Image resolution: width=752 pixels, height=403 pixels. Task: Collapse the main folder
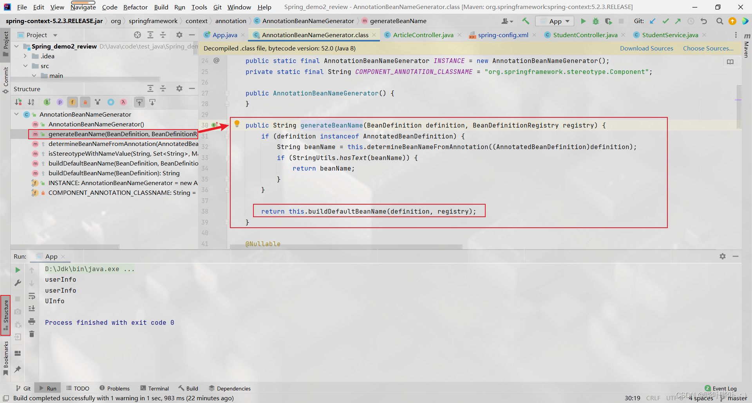(34, 76)
